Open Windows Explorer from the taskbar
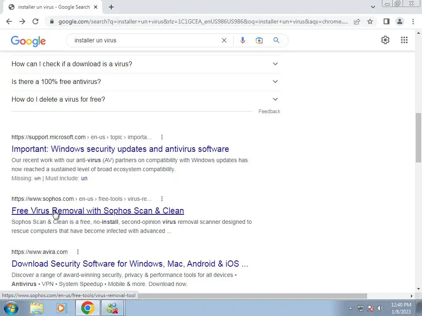422x316 pixels. 37,308
